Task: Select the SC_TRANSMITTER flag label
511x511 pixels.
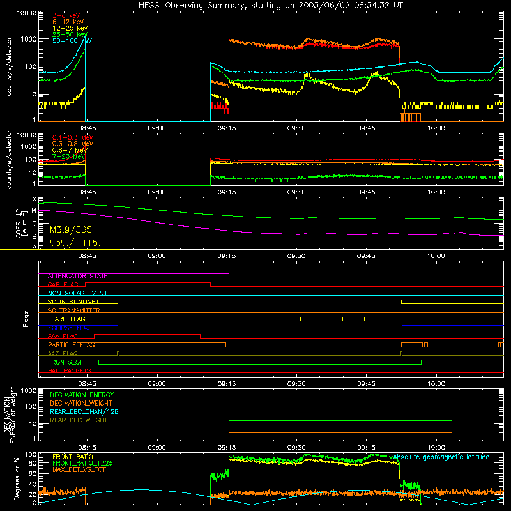Action: pos(73,310)
